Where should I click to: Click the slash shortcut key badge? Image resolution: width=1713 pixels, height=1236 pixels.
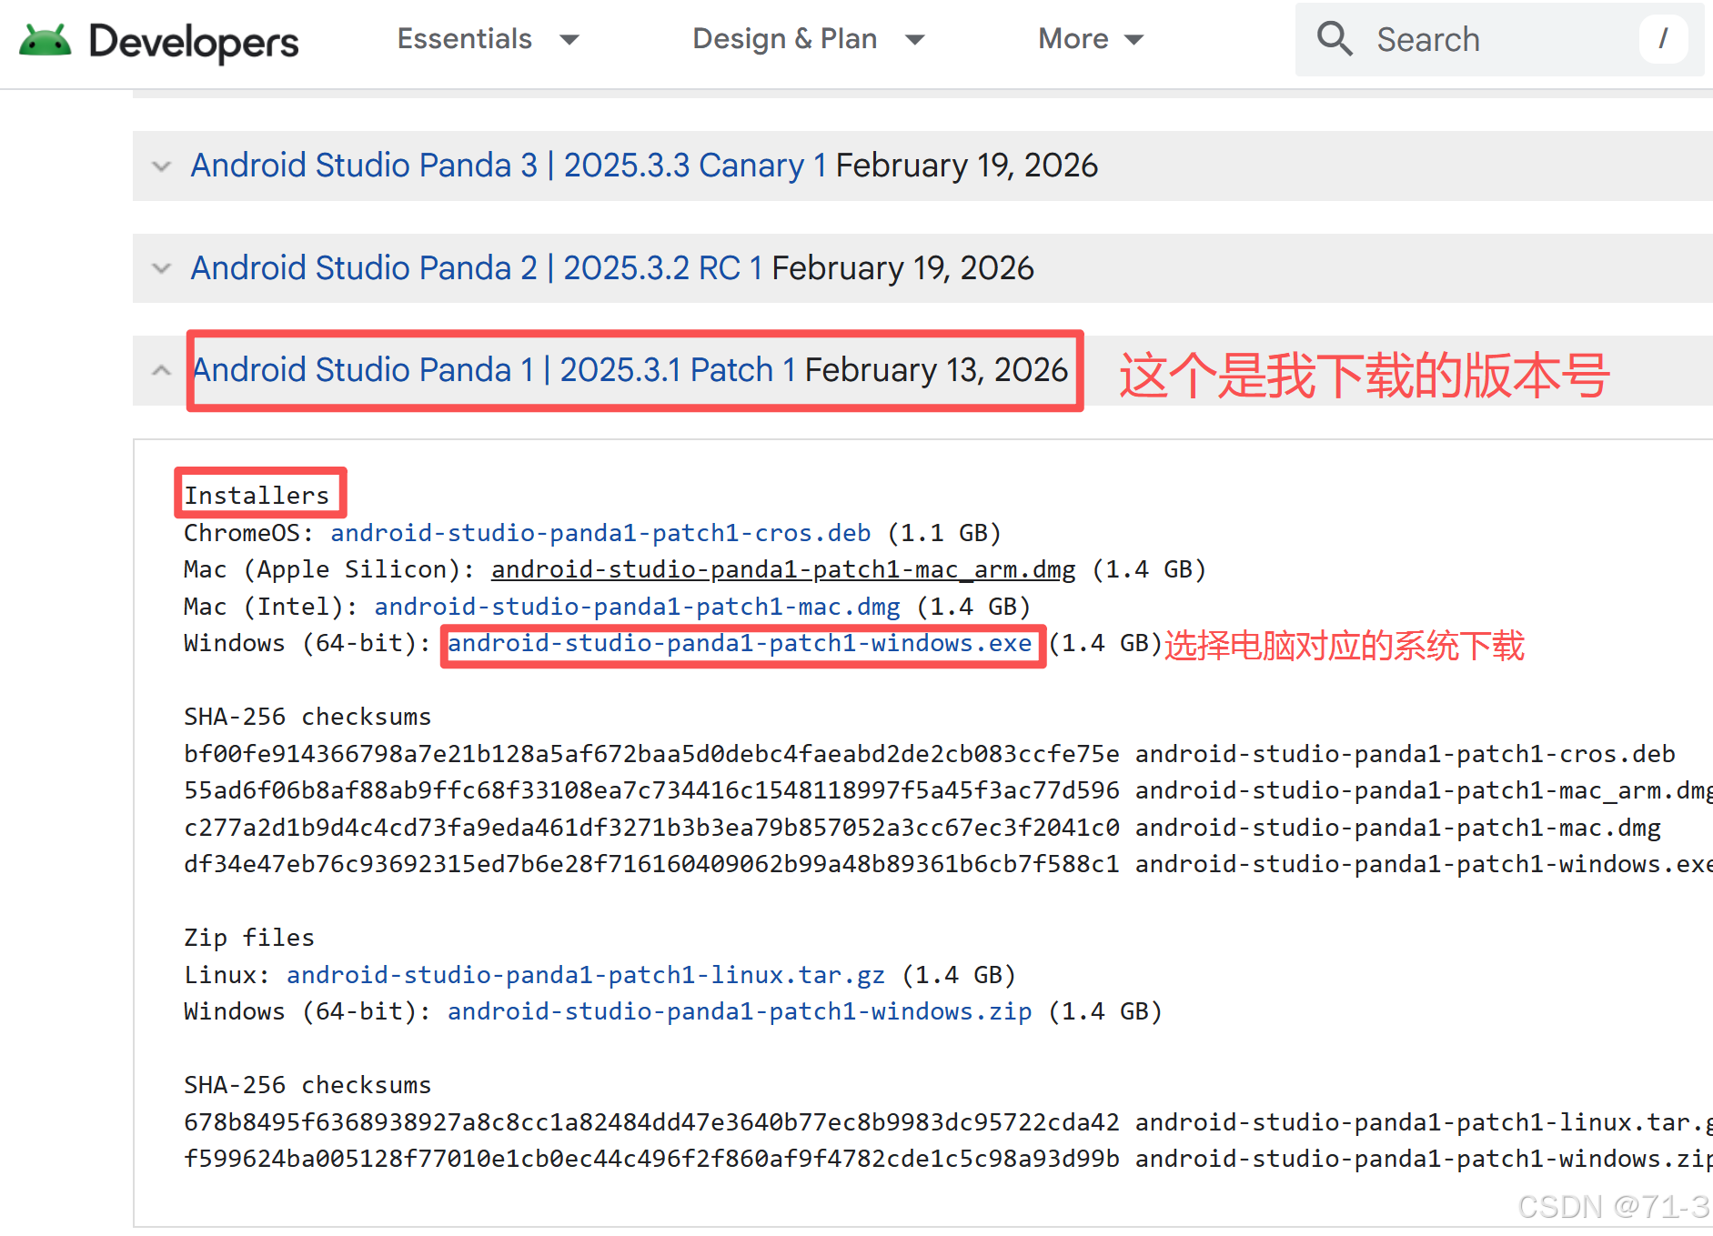point(1663,39)
